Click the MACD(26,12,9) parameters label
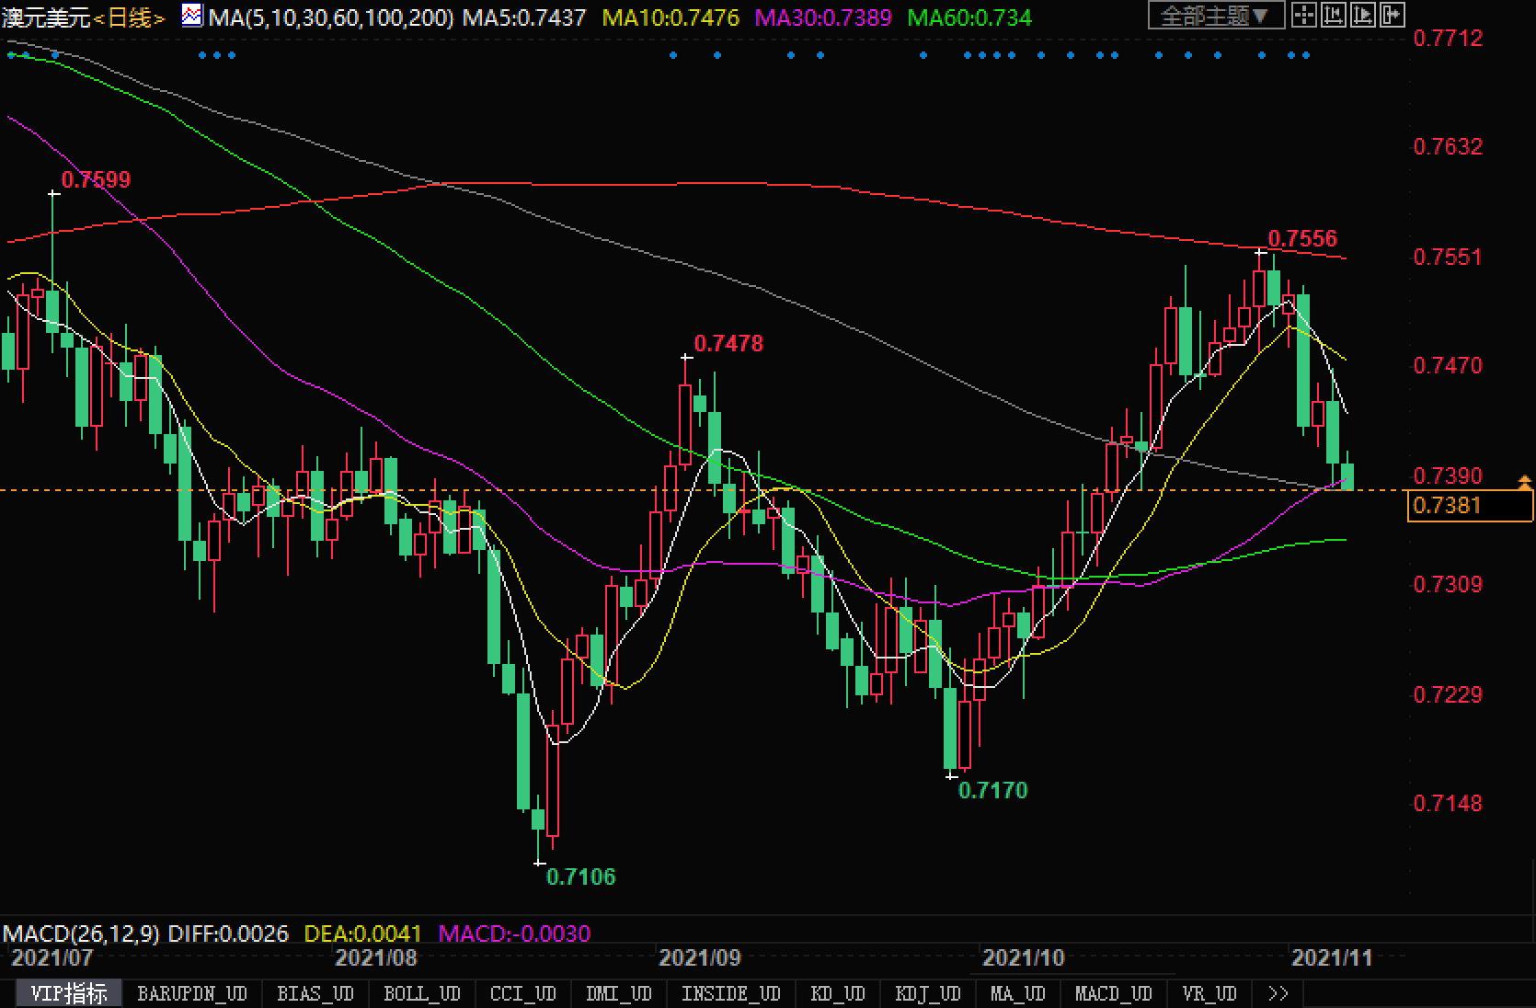The image size is (1536, 1008). [x=81, y=934]
